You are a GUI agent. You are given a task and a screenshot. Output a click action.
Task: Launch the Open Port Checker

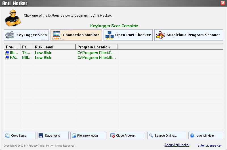pyautogui.click(x=128, y=35)
